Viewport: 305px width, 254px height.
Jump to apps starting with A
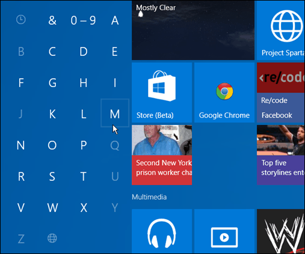(115, 20)
